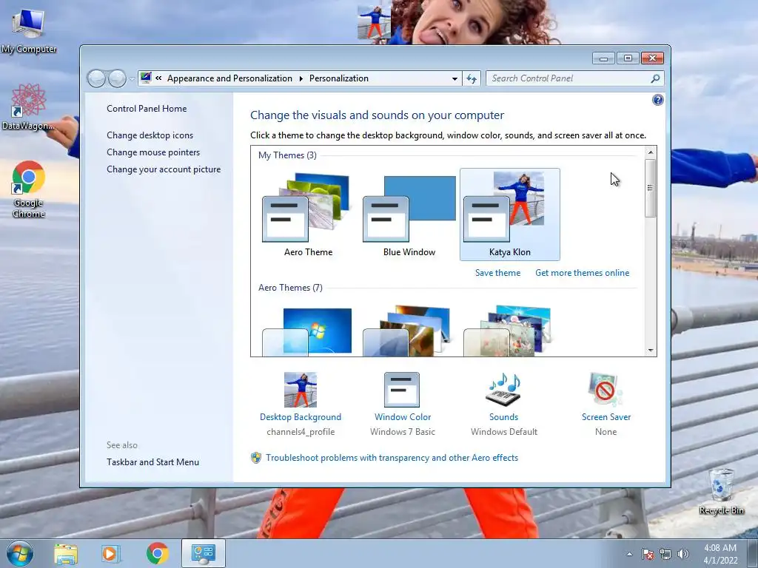The width and height of the screenshot is (758, 568).
Task: Open Help with the question mark icon
Action: coord(657,100)
